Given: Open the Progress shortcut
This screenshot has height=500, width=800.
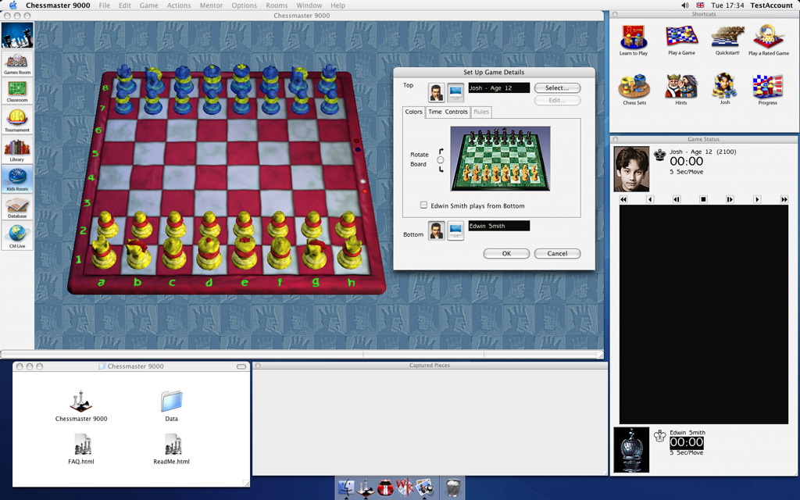Looking at the screenshot, I should [767, 89].
